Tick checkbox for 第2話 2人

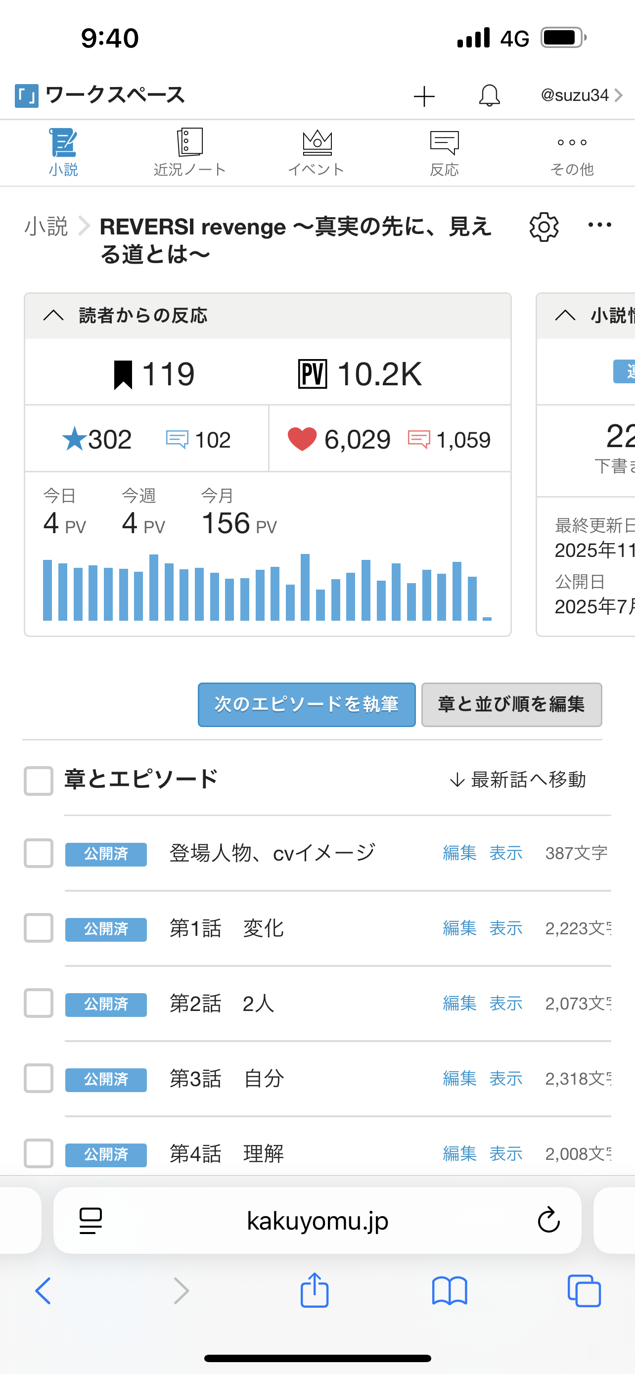(x=39, y=1004)
